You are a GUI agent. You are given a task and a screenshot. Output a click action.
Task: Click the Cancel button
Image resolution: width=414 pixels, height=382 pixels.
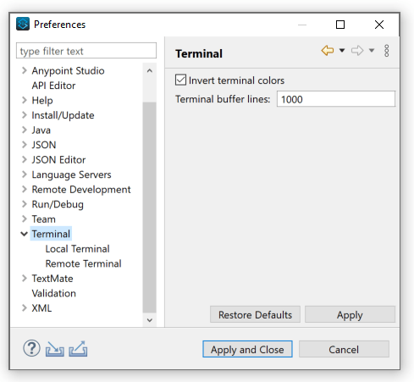click(x=344, y=349)
